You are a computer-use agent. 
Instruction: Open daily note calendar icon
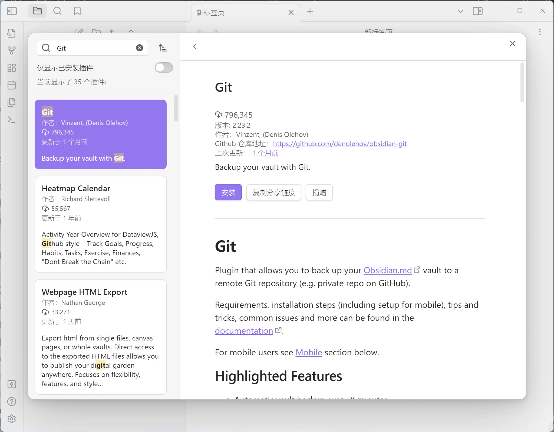(11, 85)
